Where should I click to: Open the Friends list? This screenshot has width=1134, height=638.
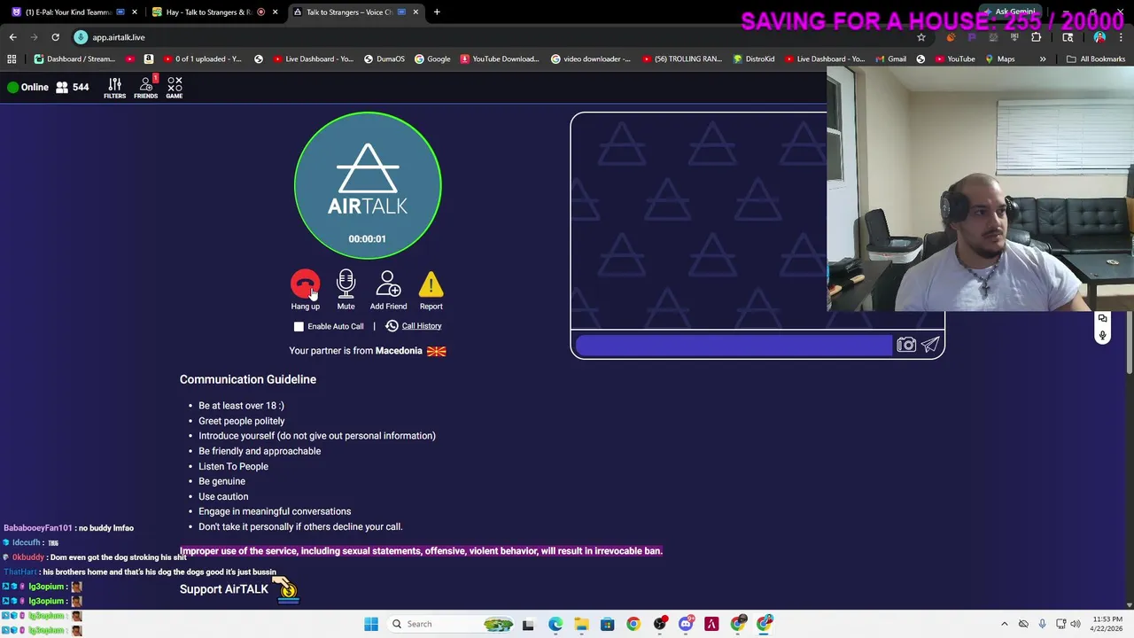point(145,87)
